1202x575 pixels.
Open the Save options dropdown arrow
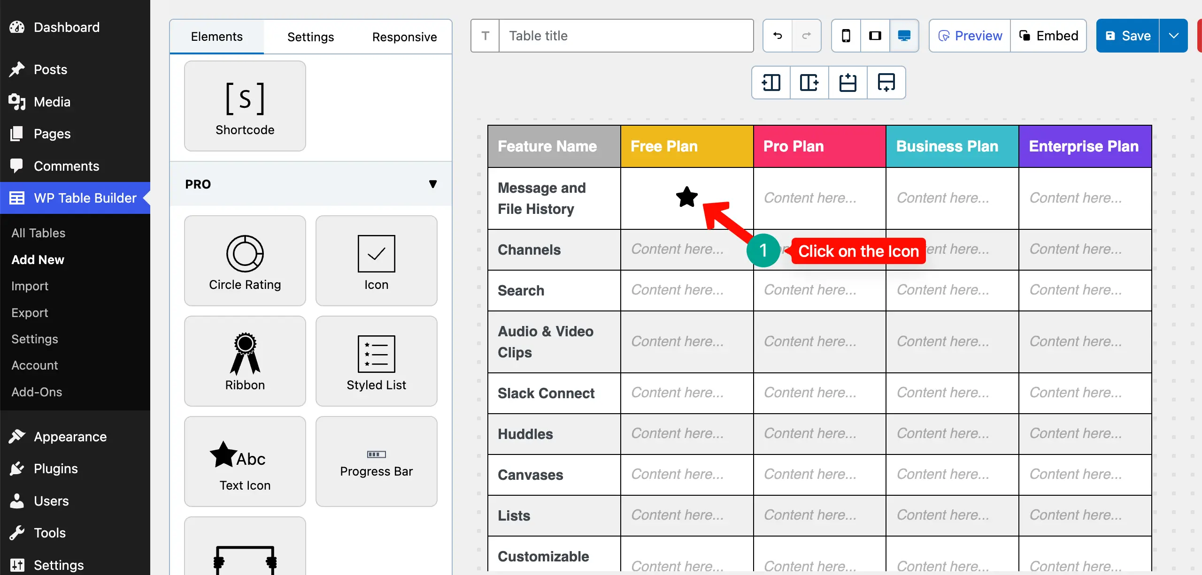pyautogui.click(x=1173, y=36)
